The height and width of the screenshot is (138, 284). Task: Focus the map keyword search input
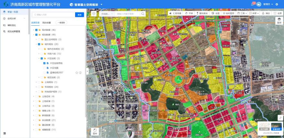click(x=128, y=14)
